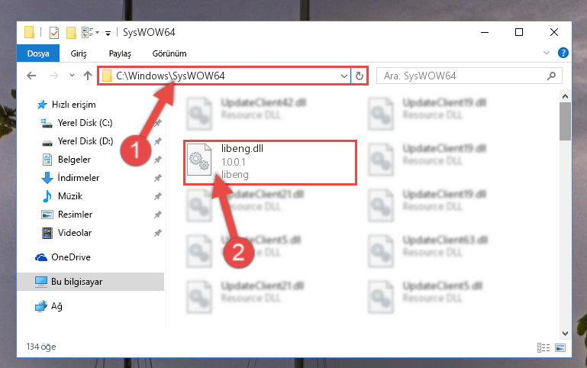Open the Dosya menu tab
587x368 pixels.
(x=38, y=53)
